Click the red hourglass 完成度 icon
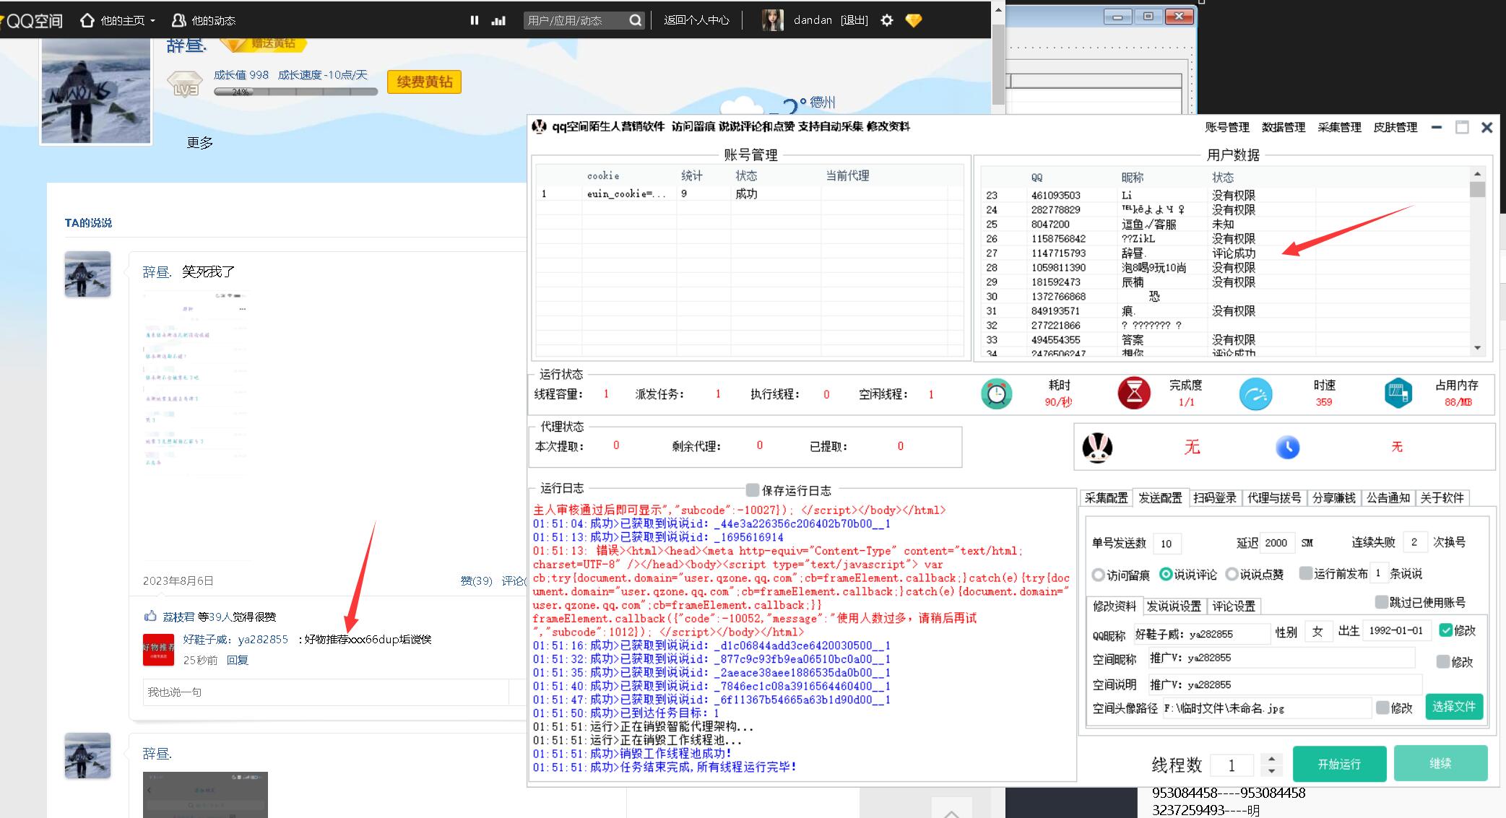1506x818 pixels. [x=1134, y=393]
